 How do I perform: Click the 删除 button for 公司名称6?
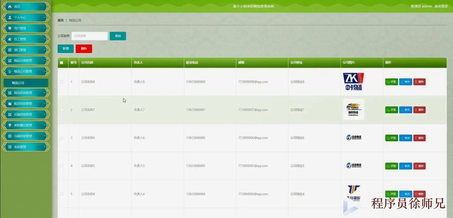click(419, 138)
